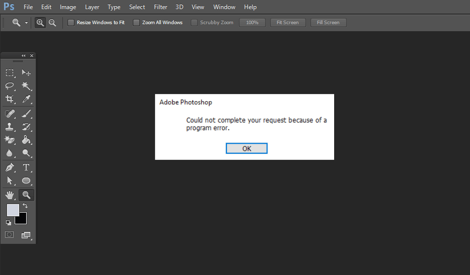Open the Type menu
470x275 pixels.
(114, 7)
